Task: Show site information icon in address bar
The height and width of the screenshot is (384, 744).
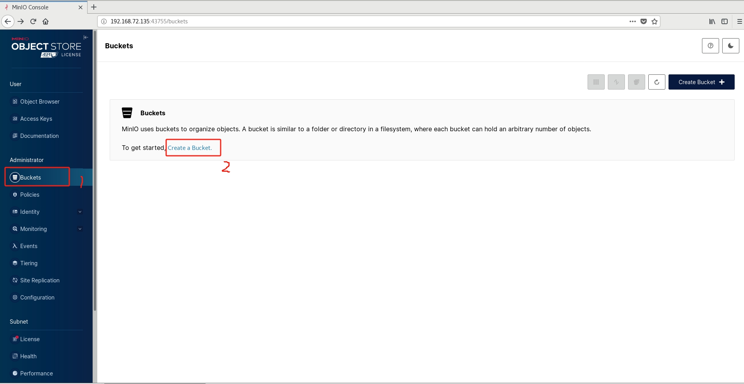Action: click(104, 21)
